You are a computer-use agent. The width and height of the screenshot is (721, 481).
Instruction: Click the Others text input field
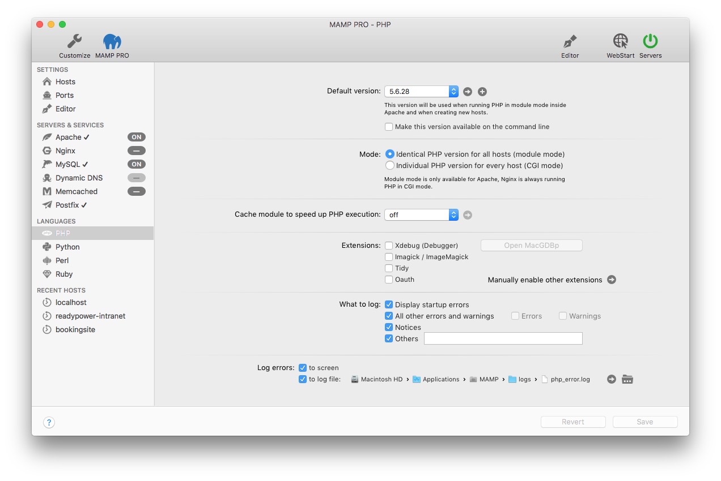coord(503,338)
